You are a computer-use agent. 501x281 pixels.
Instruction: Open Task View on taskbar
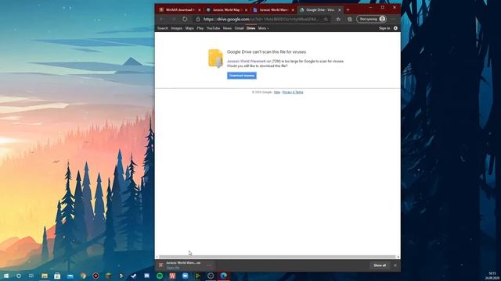pos(31,276)
